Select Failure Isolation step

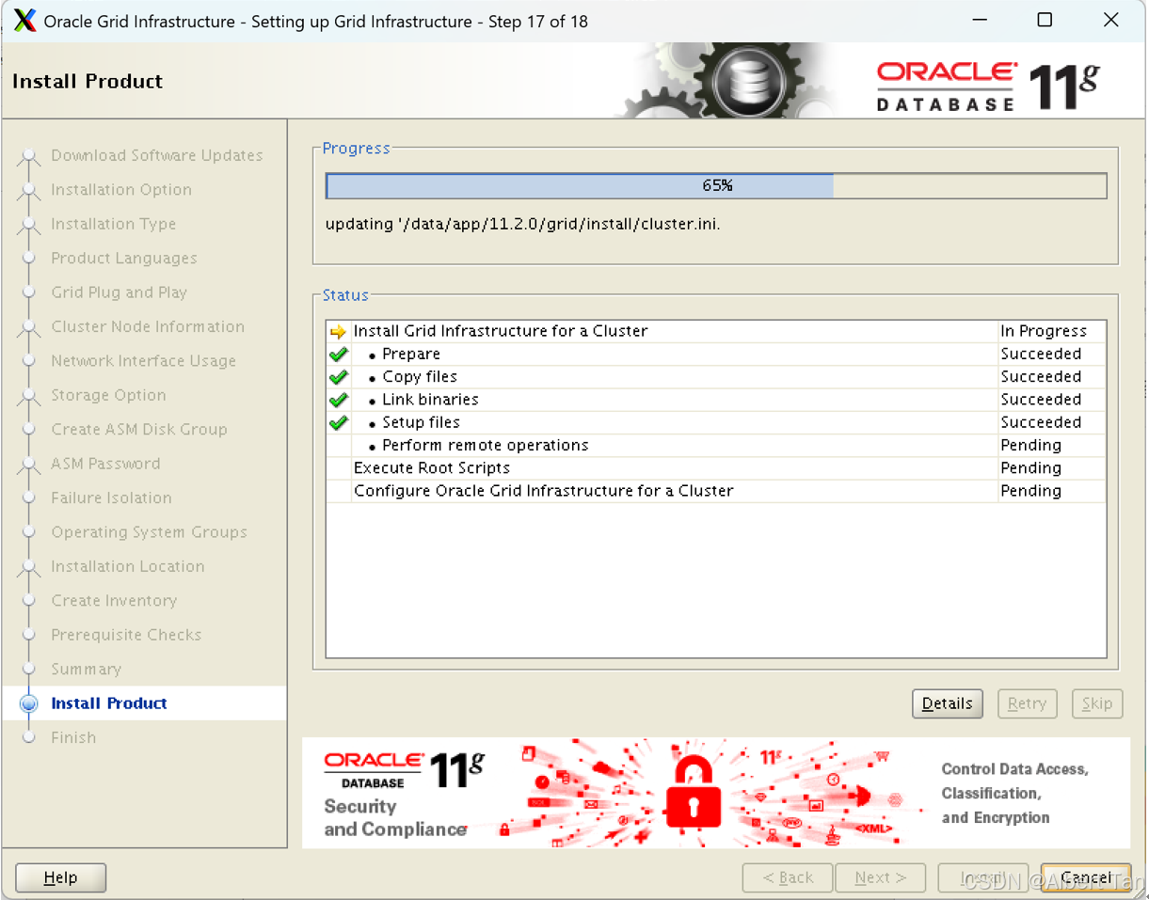coord(112,497)
